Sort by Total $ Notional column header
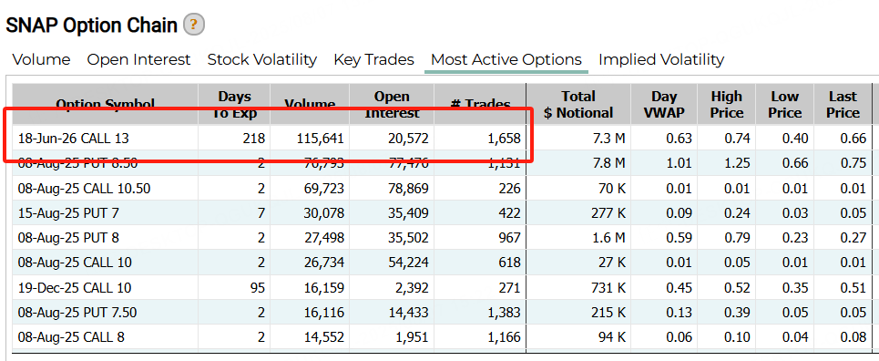This screenshot has height=361, width=879. (578, 105)
